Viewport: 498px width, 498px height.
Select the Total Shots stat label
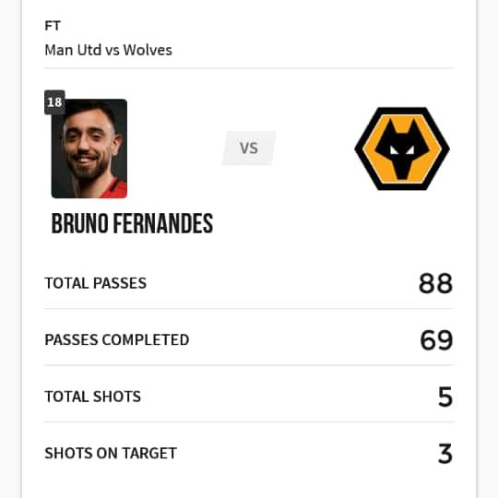click(93, 397)
